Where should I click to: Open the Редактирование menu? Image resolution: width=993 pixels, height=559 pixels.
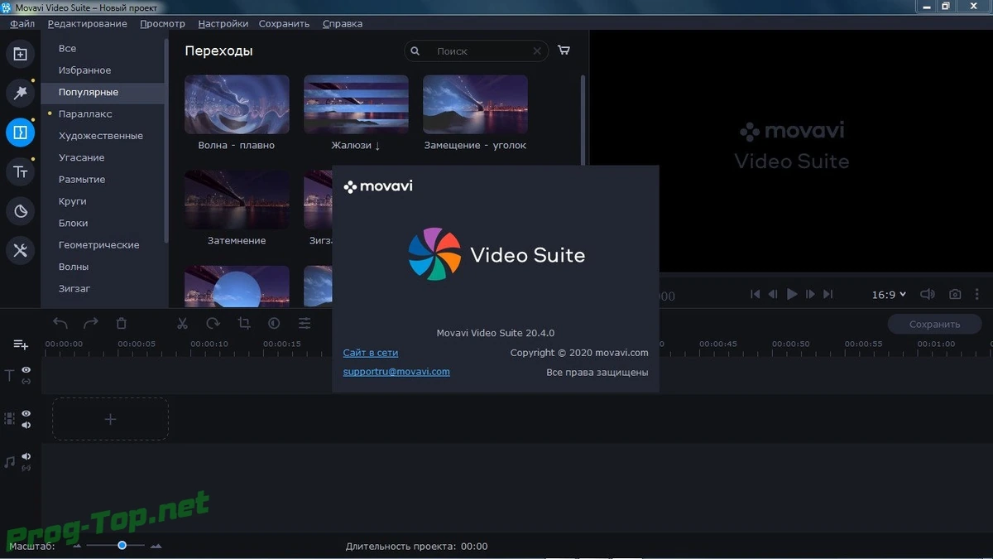(88, 23)
